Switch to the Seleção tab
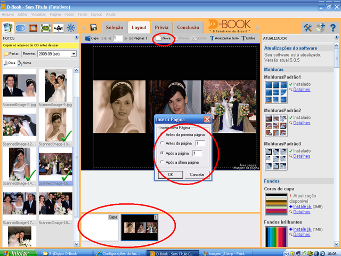The width and height of the screenshot is (341, 256). (x=115, y=28)
